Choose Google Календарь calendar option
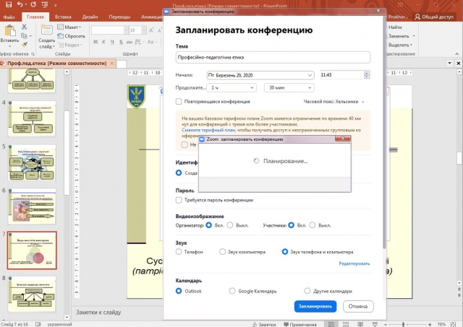This screenshot has height=327, width=463. tap(232, 291)
